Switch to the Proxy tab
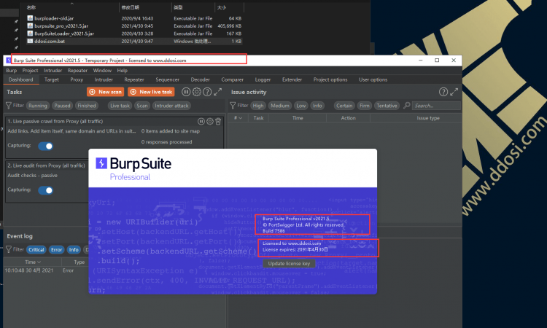Image resolution: width=547 pixels, height=328 pixels. [77, 79]
